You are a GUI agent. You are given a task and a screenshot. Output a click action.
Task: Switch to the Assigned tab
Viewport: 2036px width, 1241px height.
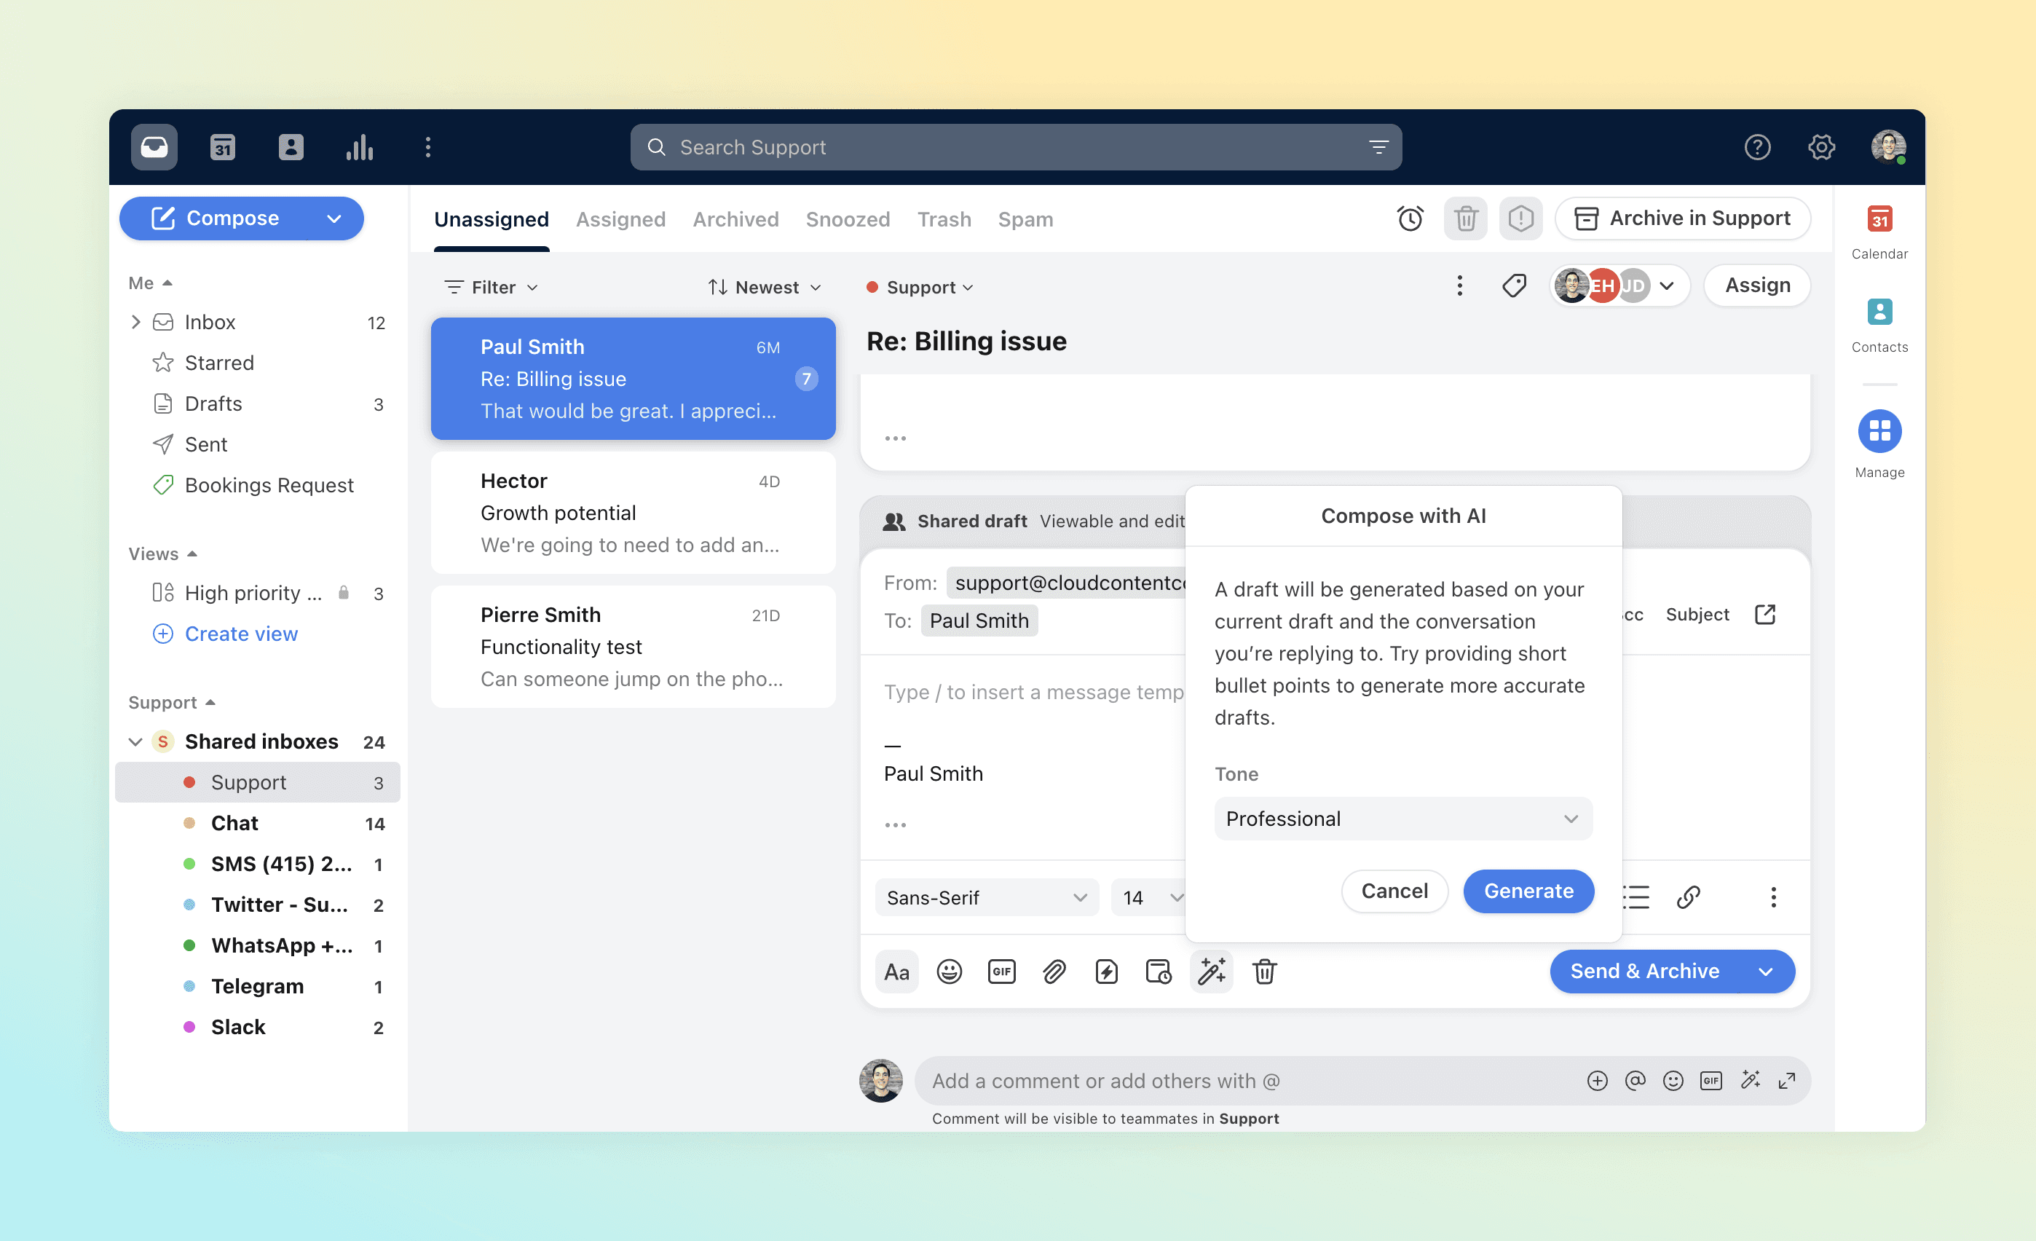620,219
